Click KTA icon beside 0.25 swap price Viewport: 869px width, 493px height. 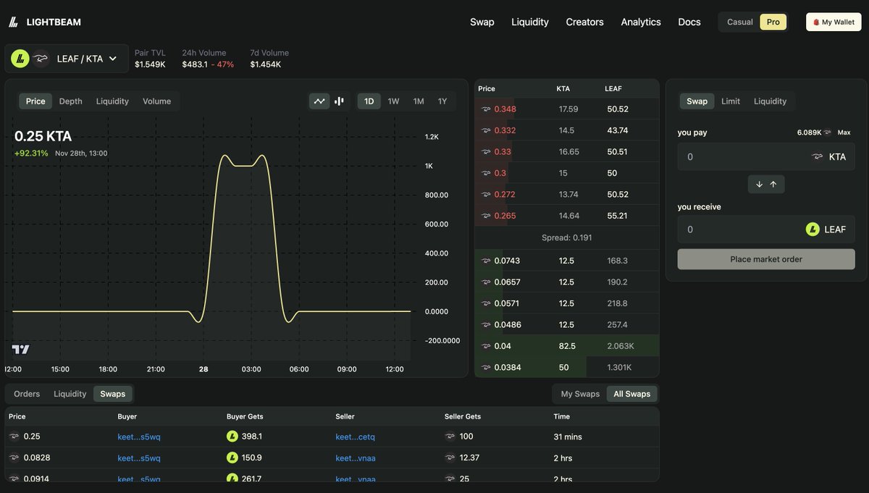click(x=14, y=437)
